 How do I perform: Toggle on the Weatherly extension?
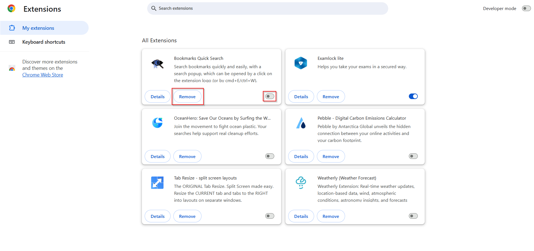[x=413, y=216]
